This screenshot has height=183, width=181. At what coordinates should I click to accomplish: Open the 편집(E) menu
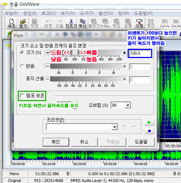tap(30, 13)
